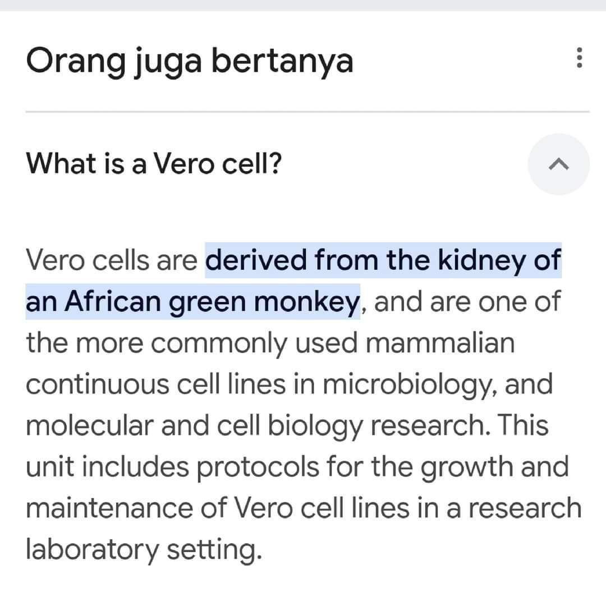Click the phrase "laboratory setting."
The height and width of the screenshot is (606, 606).
[x=144, y=550]
